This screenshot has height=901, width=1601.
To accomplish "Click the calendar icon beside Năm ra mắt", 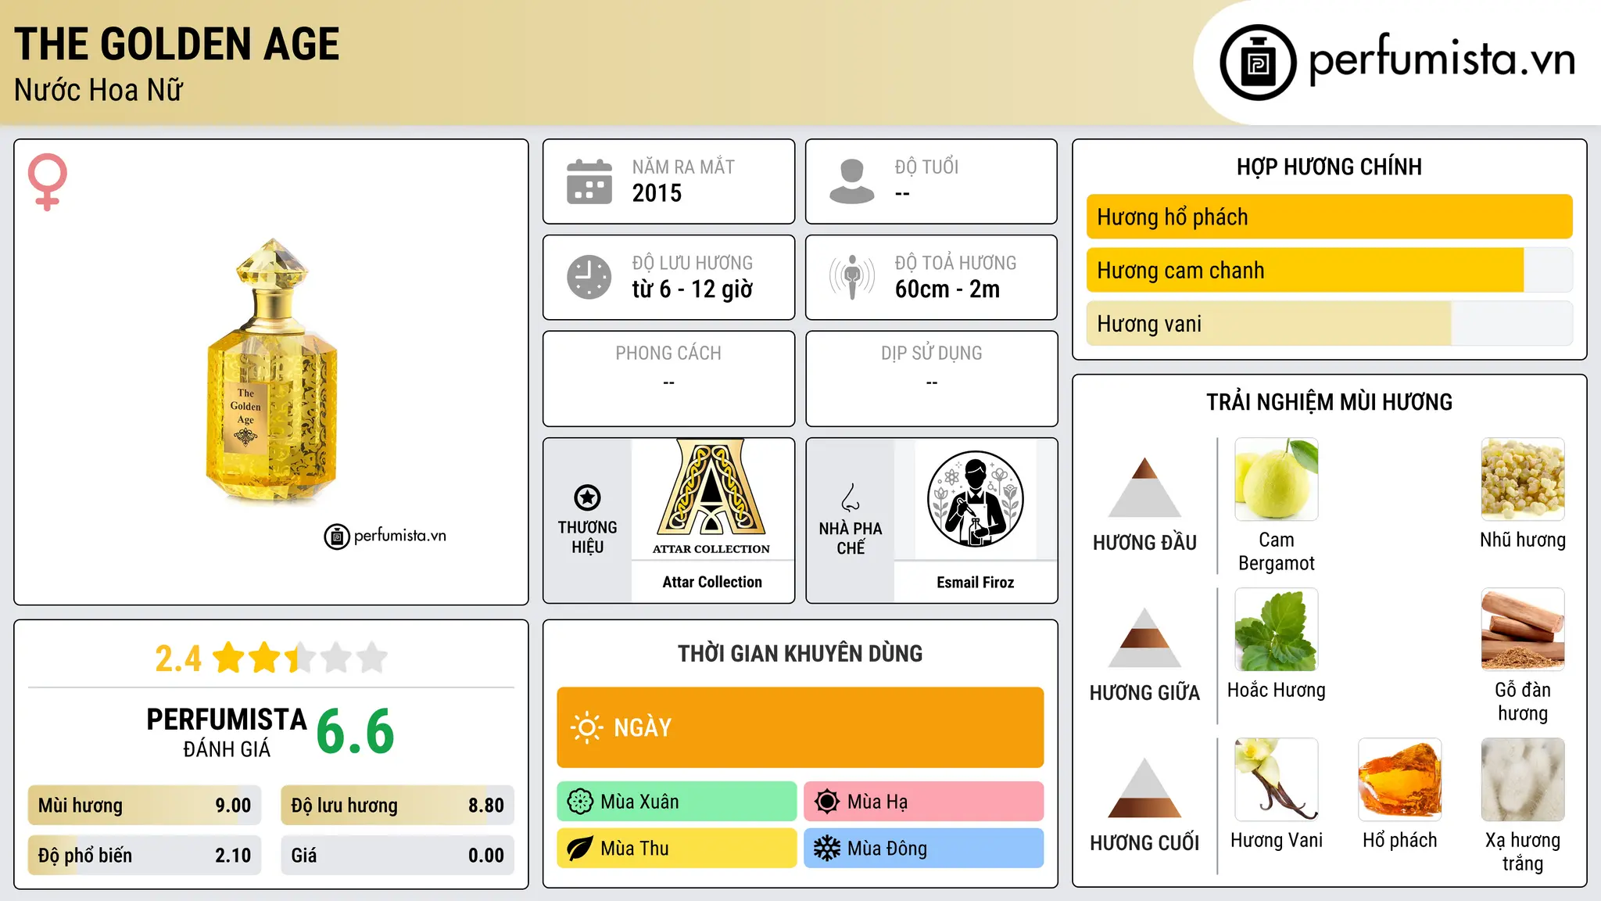I will coord(589,181).
